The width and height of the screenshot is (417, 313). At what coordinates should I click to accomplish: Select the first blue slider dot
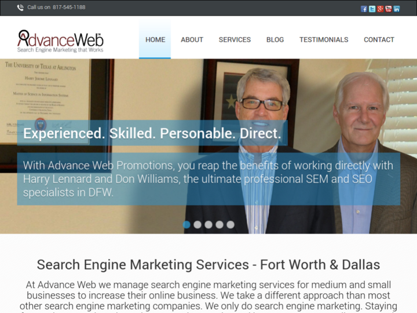186,225
